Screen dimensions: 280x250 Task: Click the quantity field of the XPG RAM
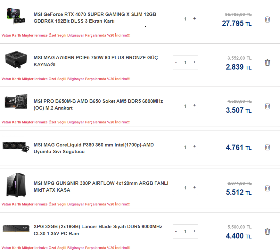[185, 231]
